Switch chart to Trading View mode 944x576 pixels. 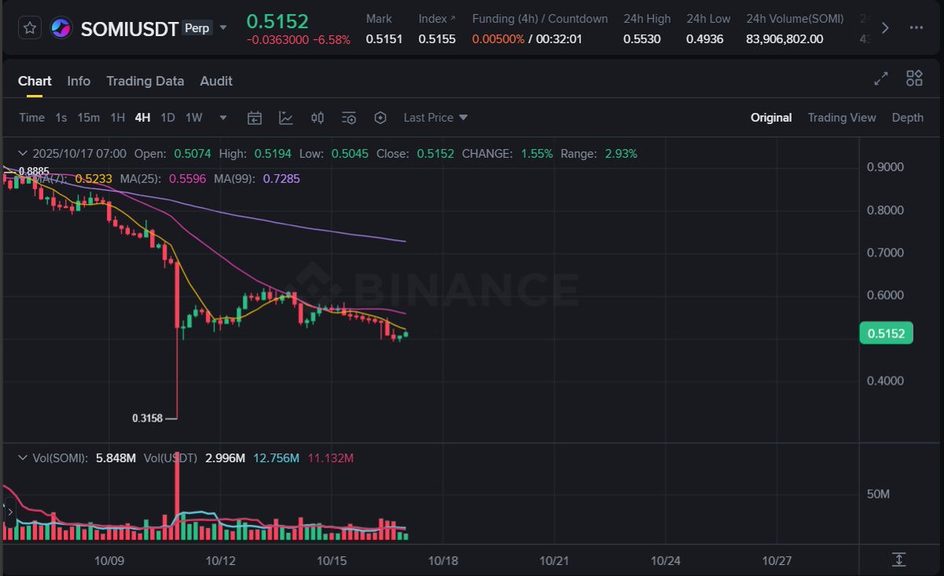pos(842,117)
